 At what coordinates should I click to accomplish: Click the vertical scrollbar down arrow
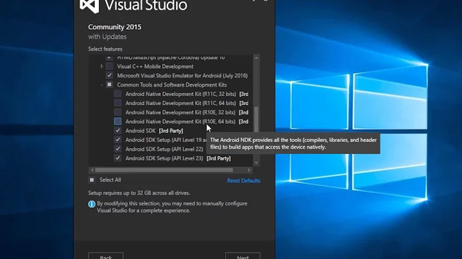pyautogui.click(x=256, y=163)
